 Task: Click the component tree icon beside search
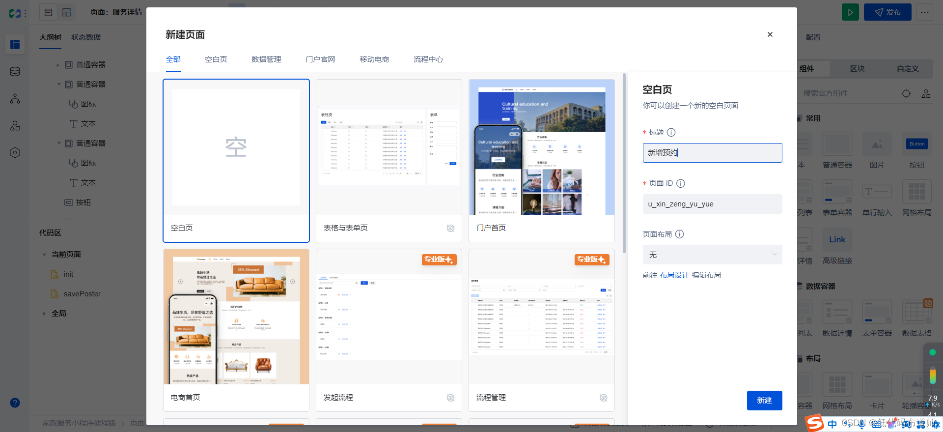[926, 93]
